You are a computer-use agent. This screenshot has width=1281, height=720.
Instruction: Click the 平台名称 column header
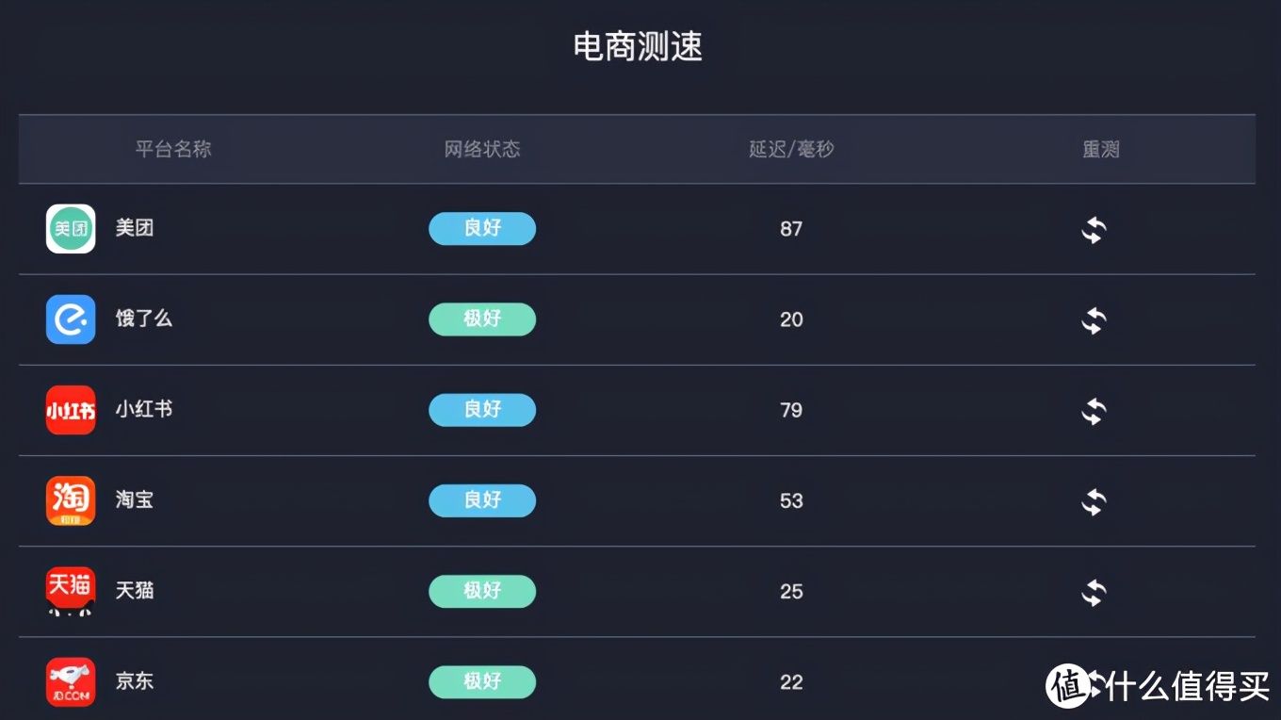[173, 149]
